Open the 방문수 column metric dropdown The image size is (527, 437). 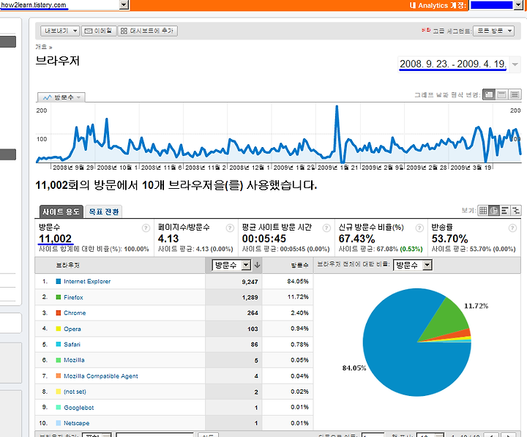pyautogui.click(x=231, y=265)
